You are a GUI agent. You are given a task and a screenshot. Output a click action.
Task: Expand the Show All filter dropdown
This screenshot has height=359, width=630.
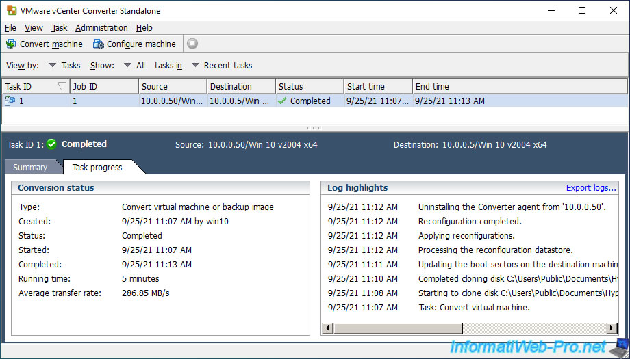[127, 66]
